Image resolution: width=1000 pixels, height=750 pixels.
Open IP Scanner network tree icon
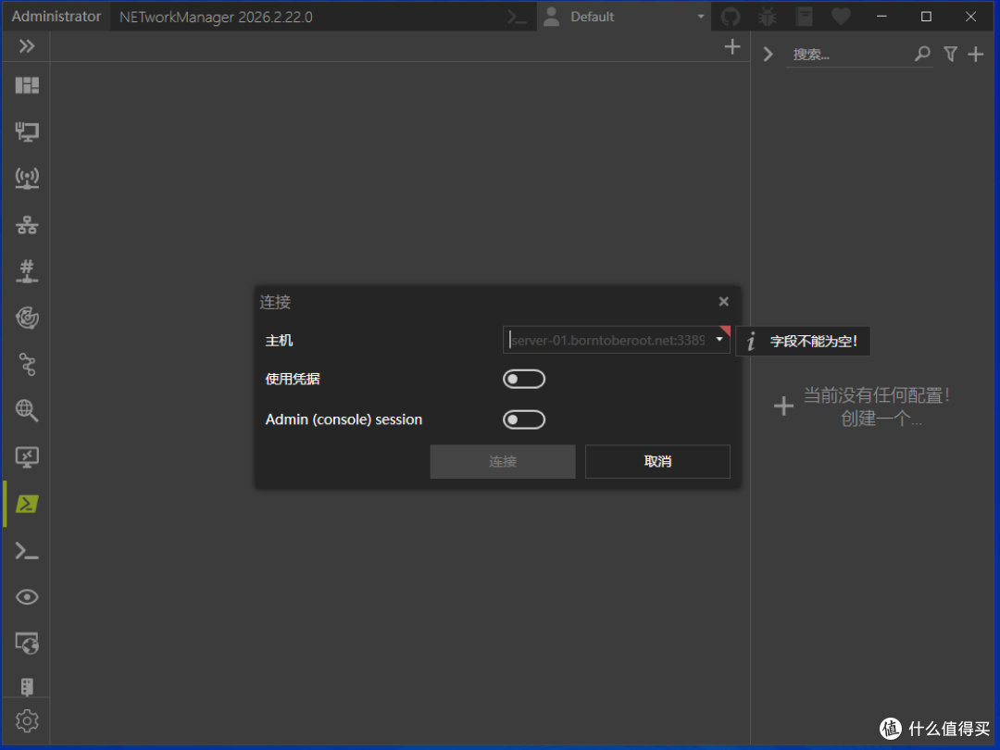27,224
